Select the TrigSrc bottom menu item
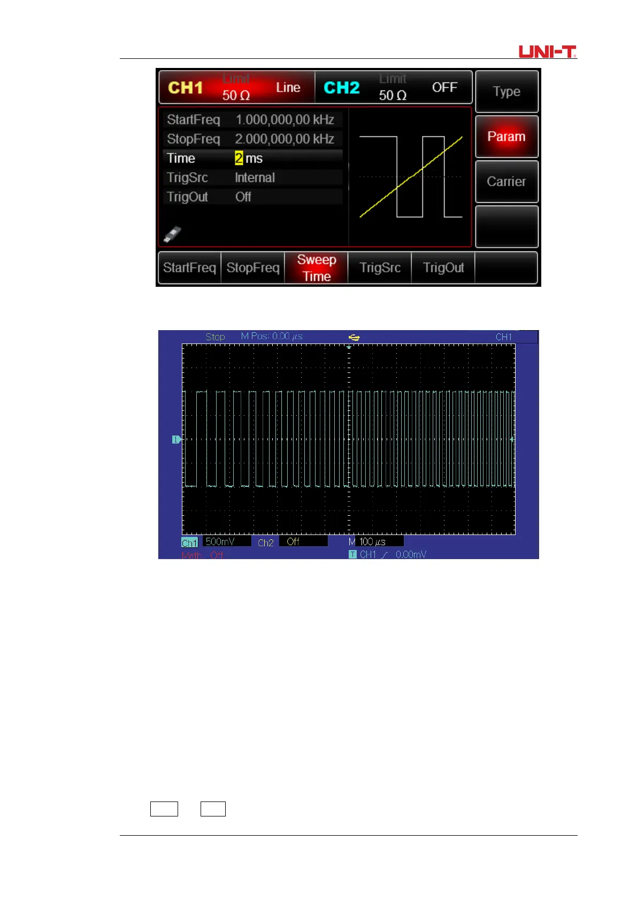The height and width of the screenshot is (901, 637). [x=380, y=268]
